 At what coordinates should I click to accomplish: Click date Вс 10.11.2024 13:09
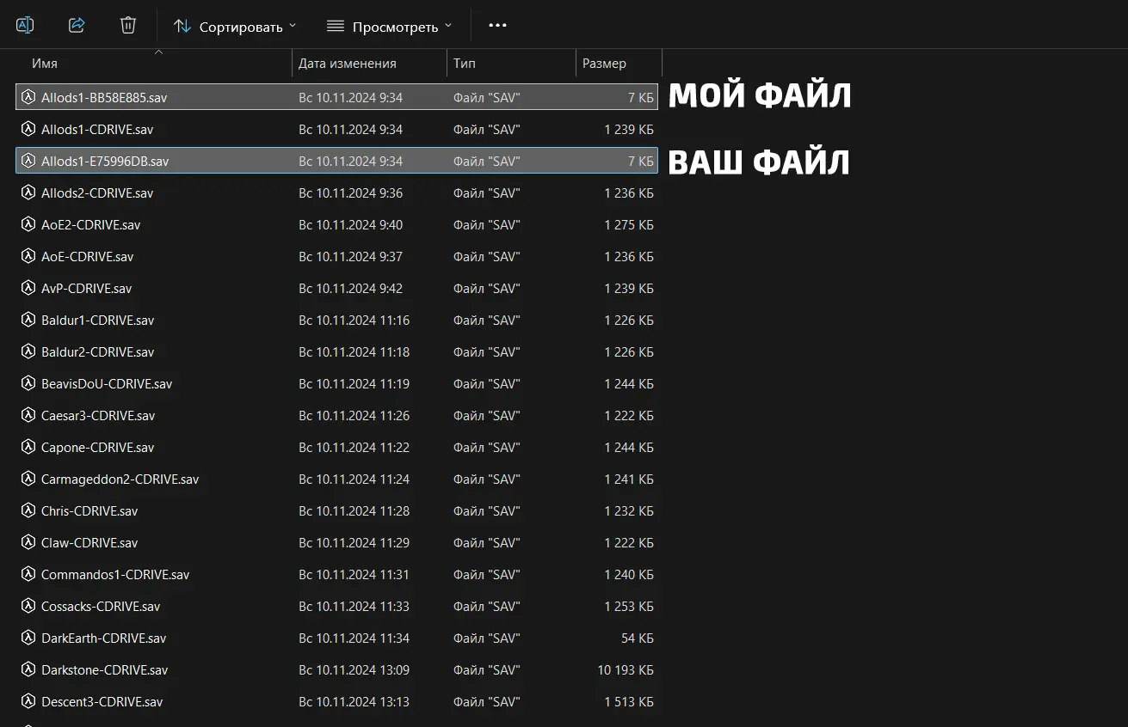[x=354, y=670]
